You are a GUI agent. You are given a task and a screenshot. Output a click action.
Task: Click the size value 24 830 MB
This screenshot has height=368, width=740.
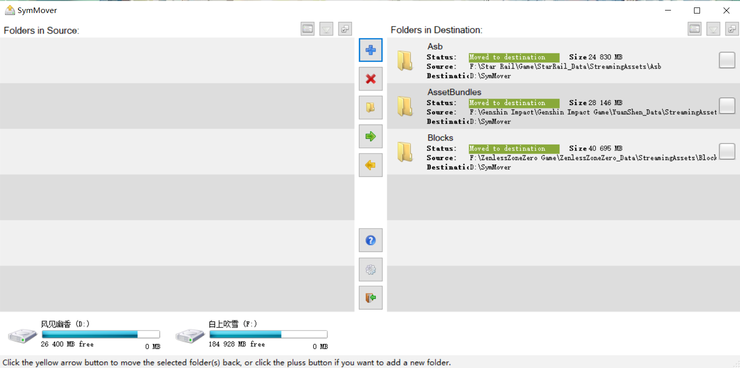[x=605, y=57]
